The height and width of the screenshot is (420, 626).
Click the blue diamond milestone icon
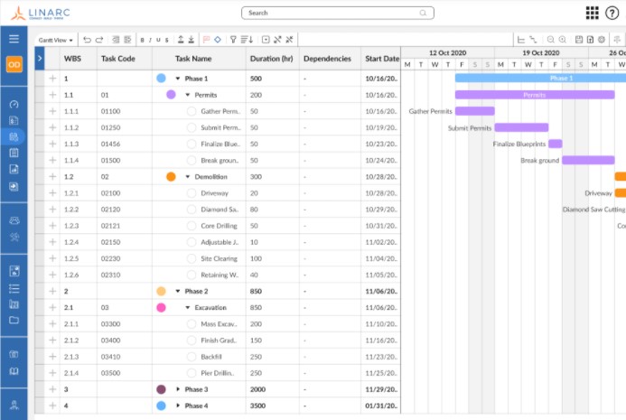pos(218,40)
